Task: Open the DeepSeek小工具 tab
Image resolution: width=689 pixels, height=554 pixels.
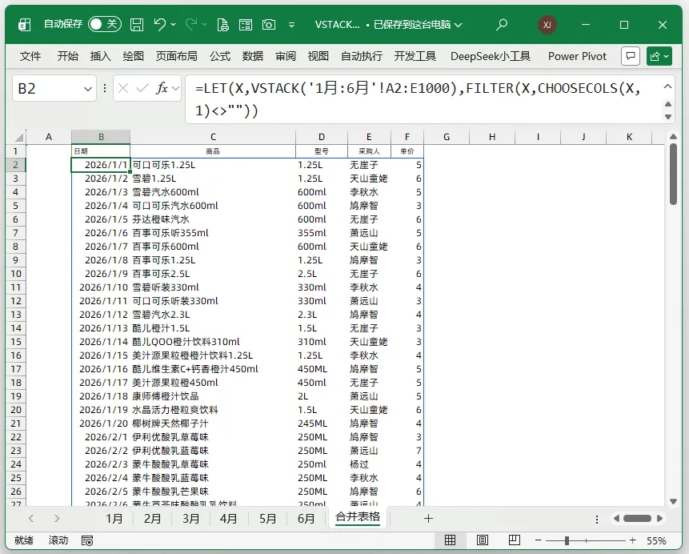Action: coord(491,56)
